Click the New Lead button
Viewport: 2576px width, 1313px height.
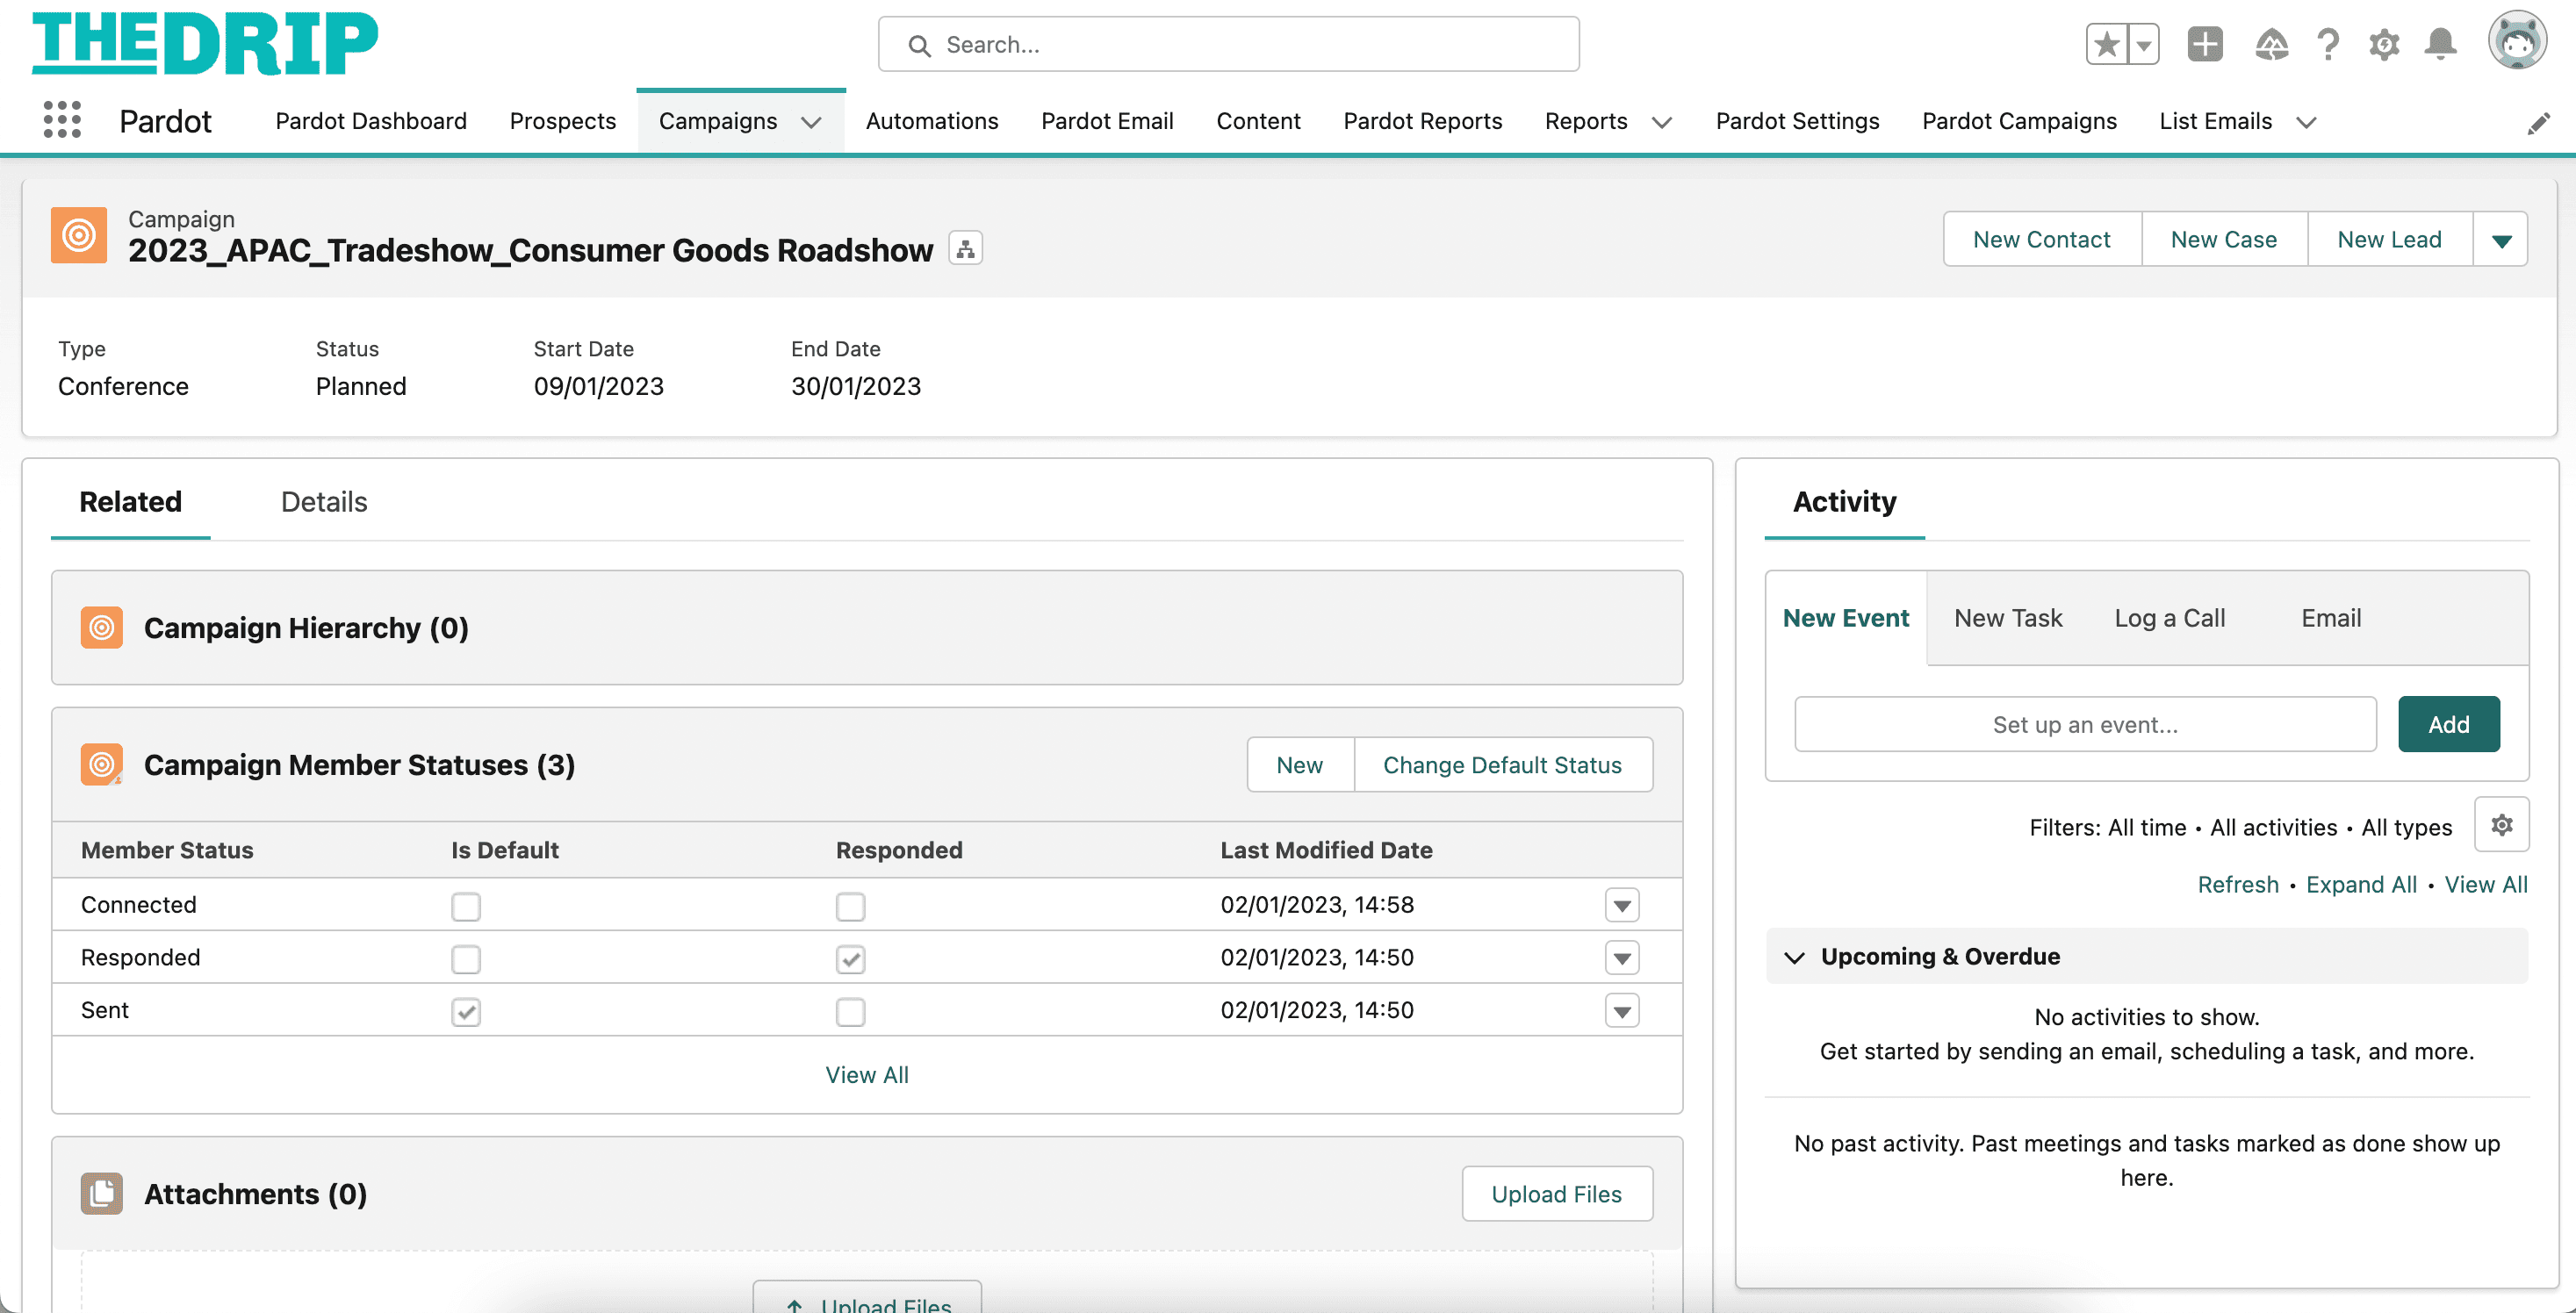point(2388,239)
